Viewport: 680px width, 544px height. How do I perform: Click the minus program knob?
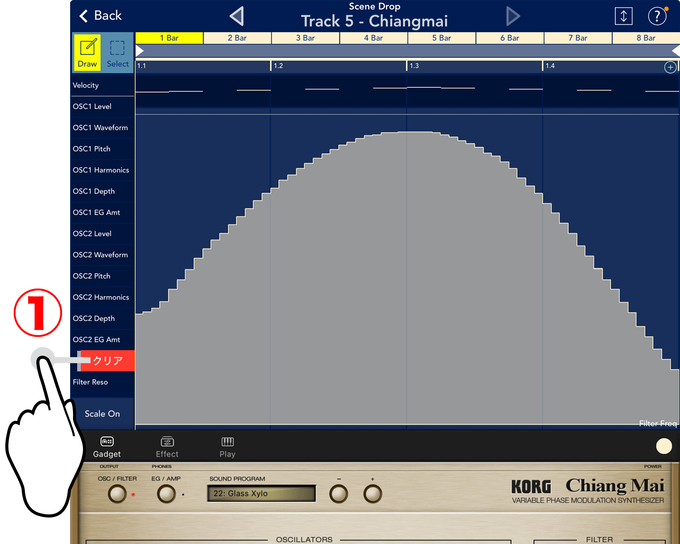point(338,494)
